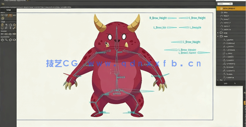This screenshot has height=127, width=246.
Task: Click the icon at top-left below title bar
Action: click(2, 4)
